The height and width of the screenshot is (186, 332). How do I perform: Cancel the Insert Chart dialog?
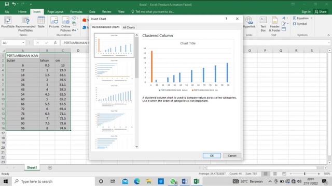232,156
